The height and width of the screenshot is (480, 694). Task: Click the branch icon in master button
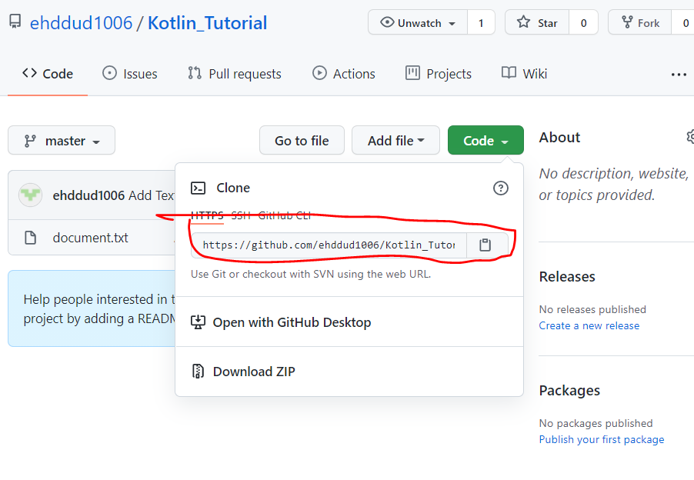tap(30, 141)
